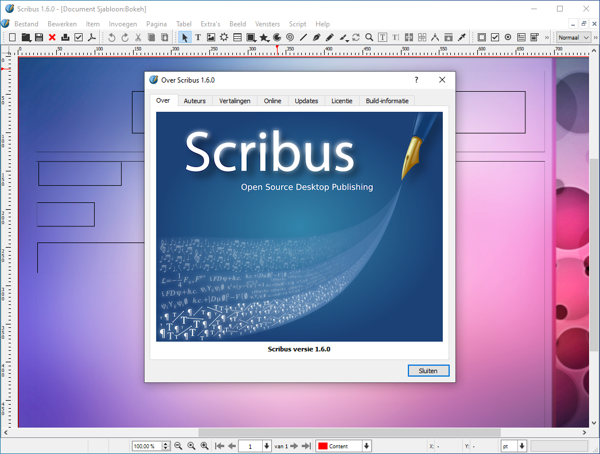This screenshot has width=600, height=454.
Task: Click the Sluiten button
Action: (428, 370)
